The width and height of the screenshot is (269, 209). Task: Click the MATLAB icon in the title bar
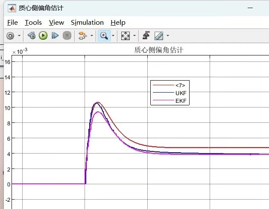(x=12, y=8)
